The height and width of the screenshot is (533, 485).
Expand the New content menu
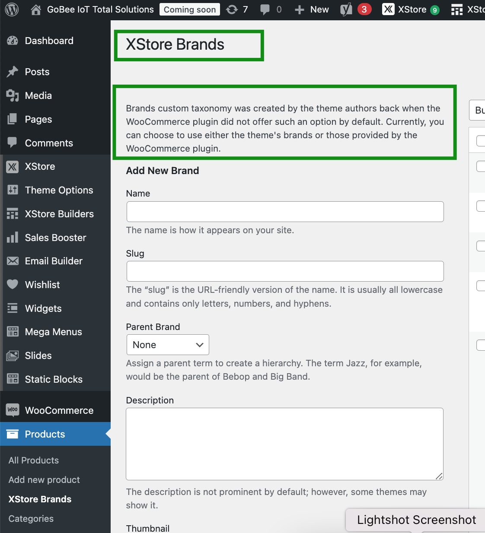(312, 10)
